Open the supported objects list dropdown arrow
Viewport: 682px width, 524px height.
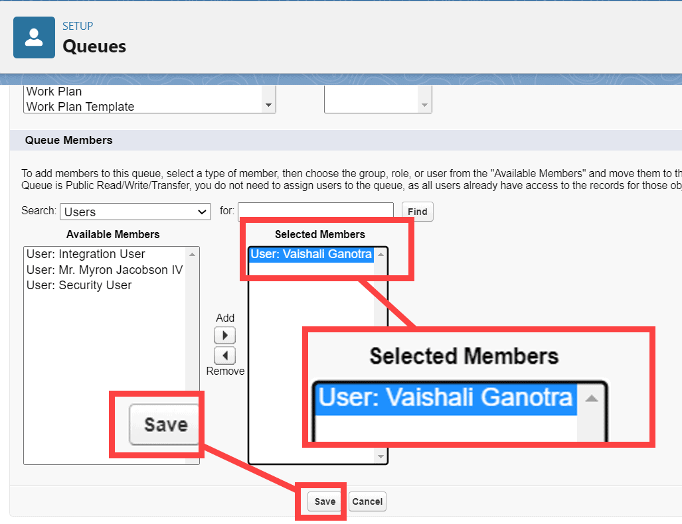tap(269, 105)
